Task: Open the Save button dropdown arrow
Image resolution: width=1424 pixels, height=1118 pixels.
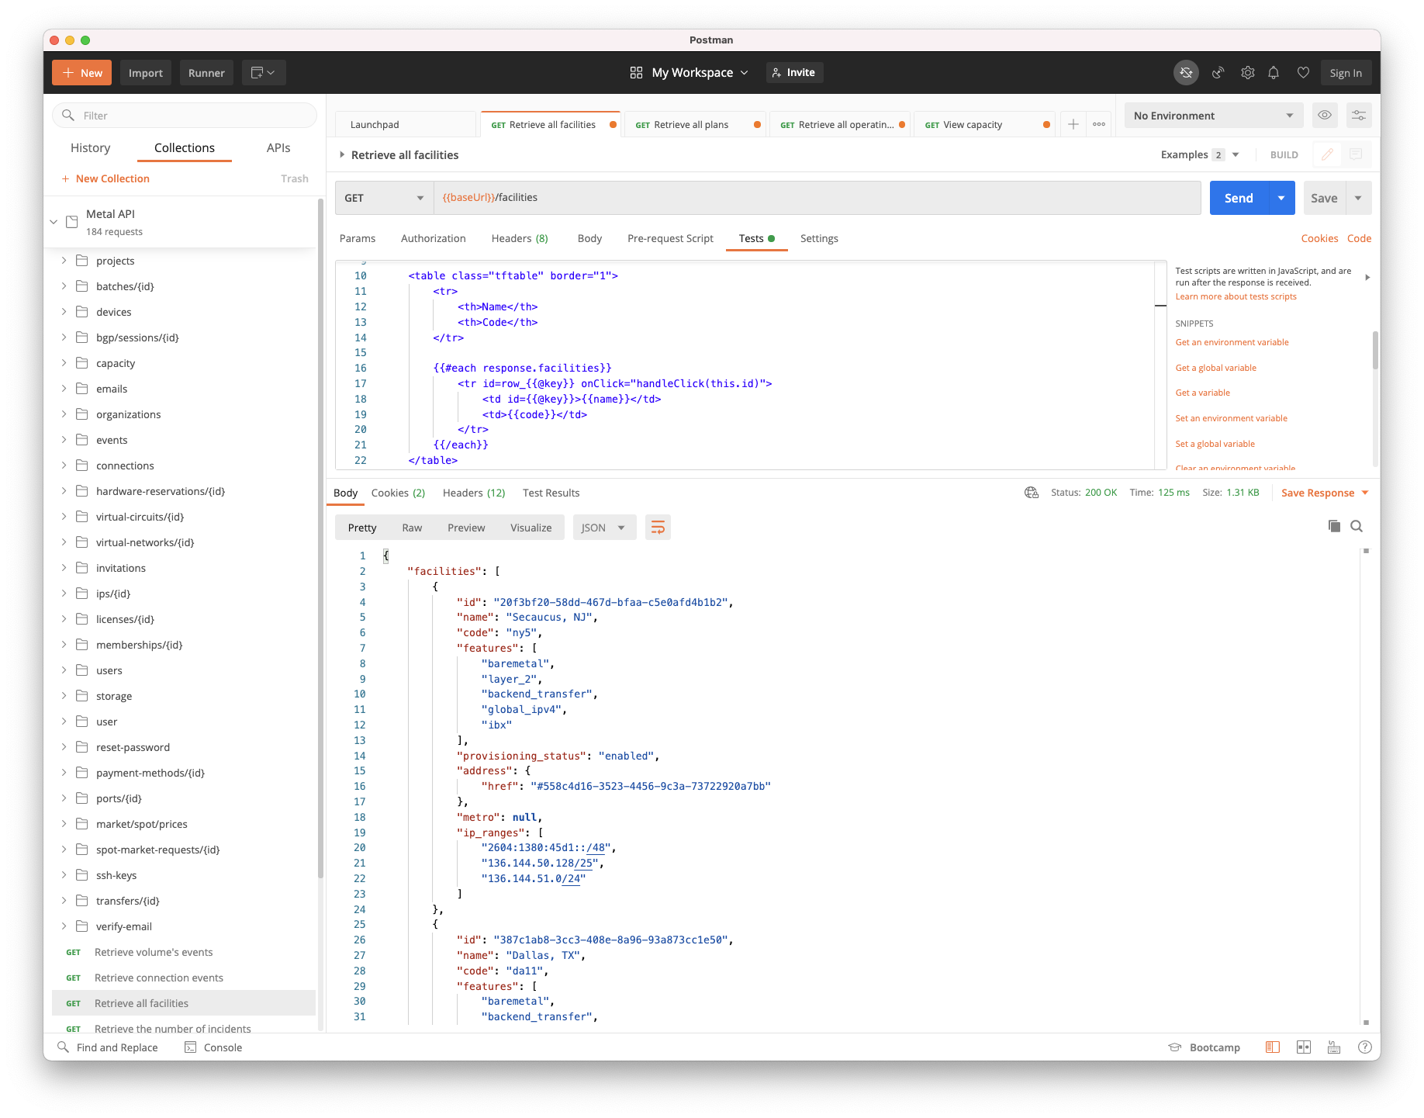Action: 1358,198
